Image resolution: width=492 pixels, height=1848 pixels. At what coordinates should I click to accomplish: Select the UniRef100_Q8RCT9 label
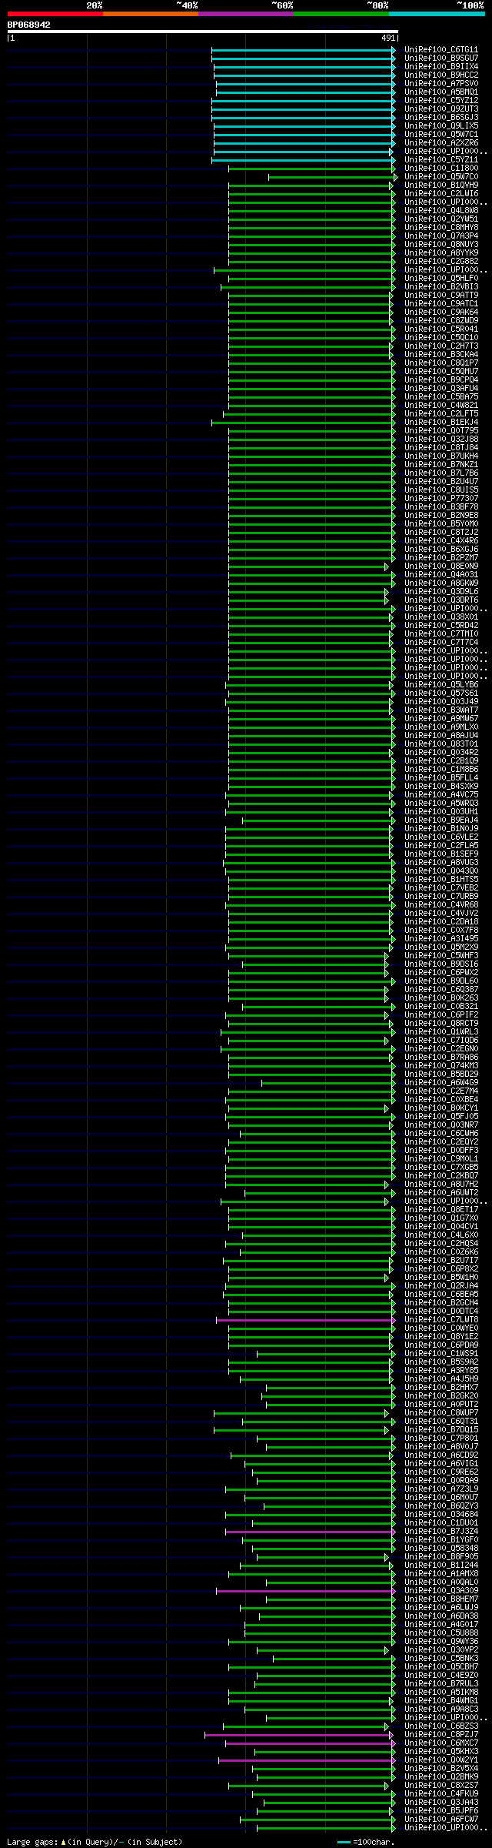(441, 1024)
